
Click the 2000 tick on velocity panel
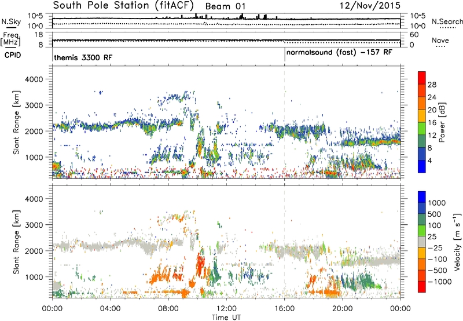click(34, 251)
